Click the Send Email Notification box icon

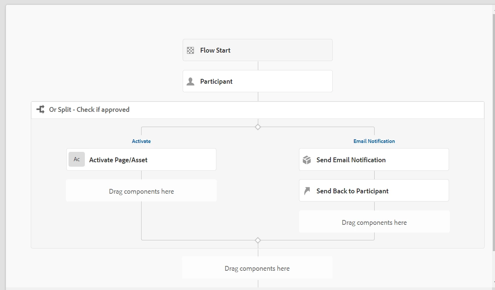tap(307, 160)
